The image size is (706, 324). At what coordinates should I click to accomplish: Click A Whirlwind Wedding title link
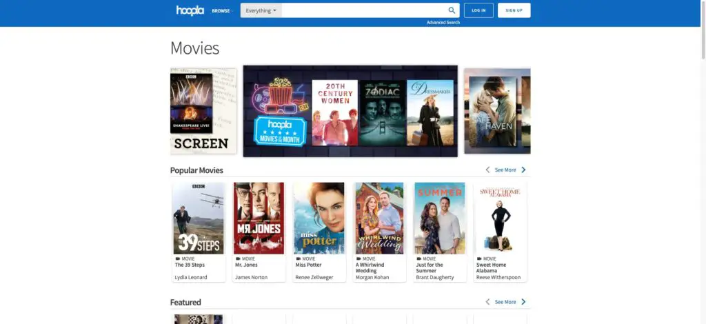click(371, 268)
